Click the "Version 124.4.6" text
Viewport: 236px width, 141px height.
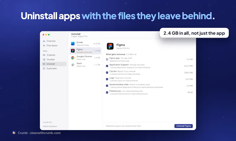click(123, 48)
